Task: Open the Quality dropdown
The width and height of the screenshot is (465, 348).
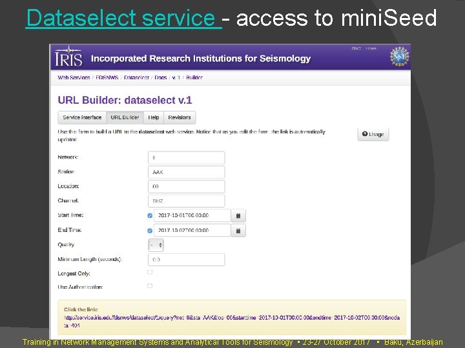Action: (156, 245)
